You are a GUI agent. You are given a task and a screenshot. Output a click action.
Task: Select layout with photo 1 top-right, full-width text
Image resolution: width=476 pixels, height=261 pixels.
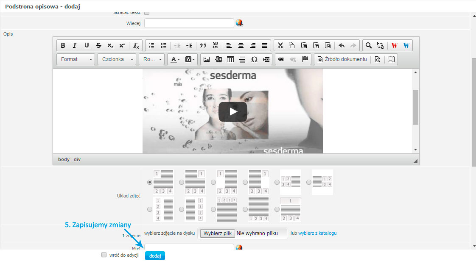tap(182, 182)
